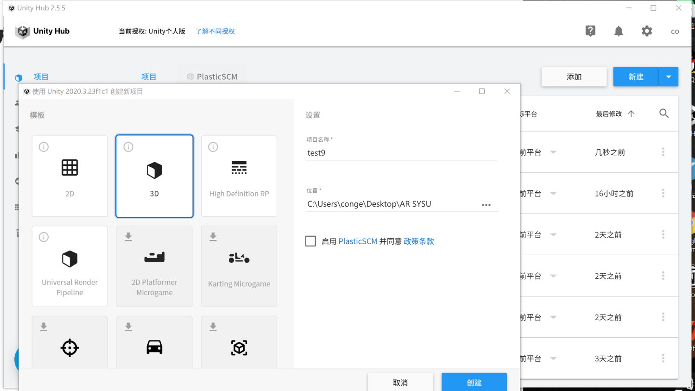Switch to the PlasticSCM tab
This screenshot has width=695, height=391.
(212, 76)
